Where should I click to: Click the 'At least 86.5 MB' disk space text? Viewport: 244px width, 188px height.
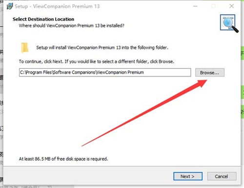pos(63,159)
